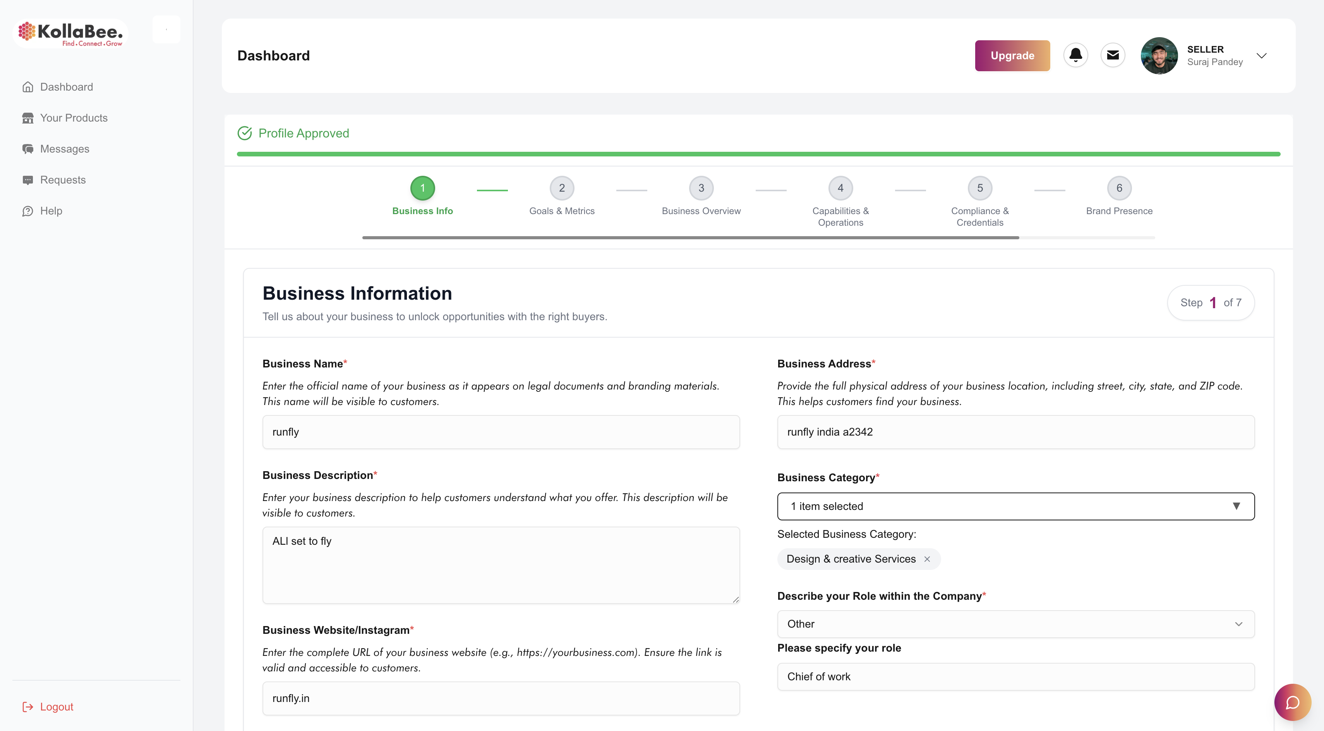Collapse sidebar toggle button near logo

coord(166,29)
